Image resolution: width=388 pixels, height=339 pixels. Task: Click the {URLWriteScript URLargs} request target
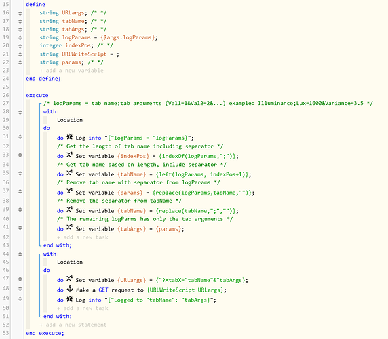[x=185, y=290]
